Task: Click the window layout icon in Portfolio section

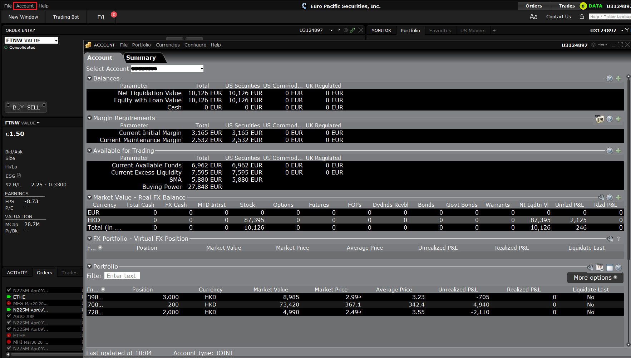Action: click(610, 268)
